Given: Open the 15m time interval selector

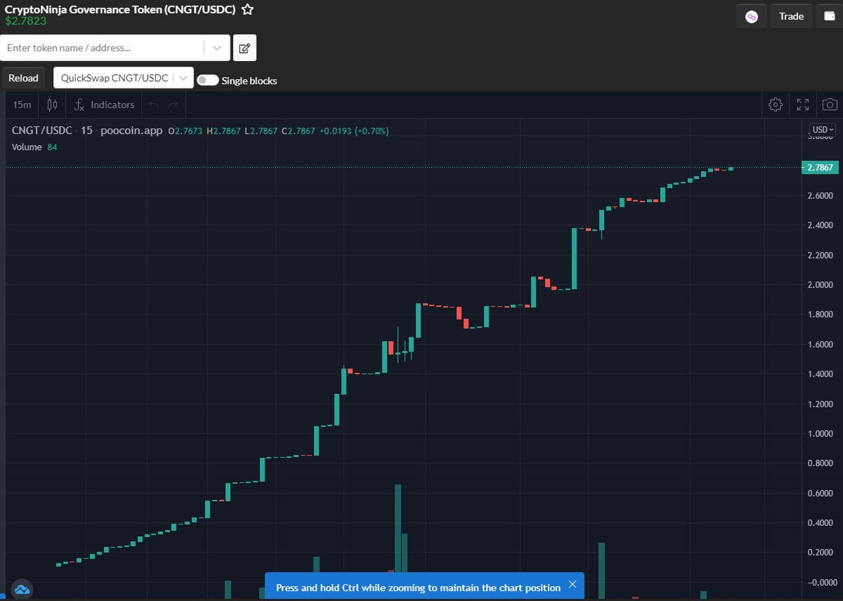Looking at the screenshot, I should coord(22,105).
